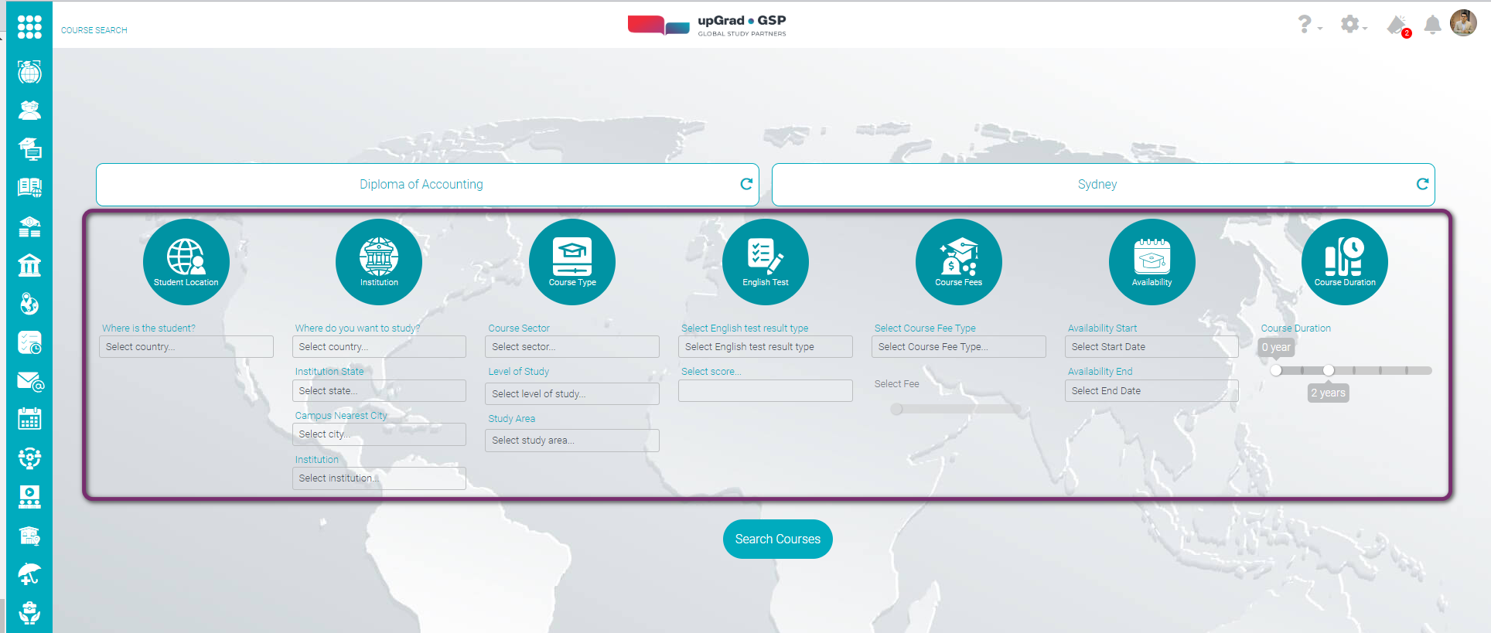This screenshot has height=633, width=1491.
Task: Click the English Test icon
Action: click(765, 261)
